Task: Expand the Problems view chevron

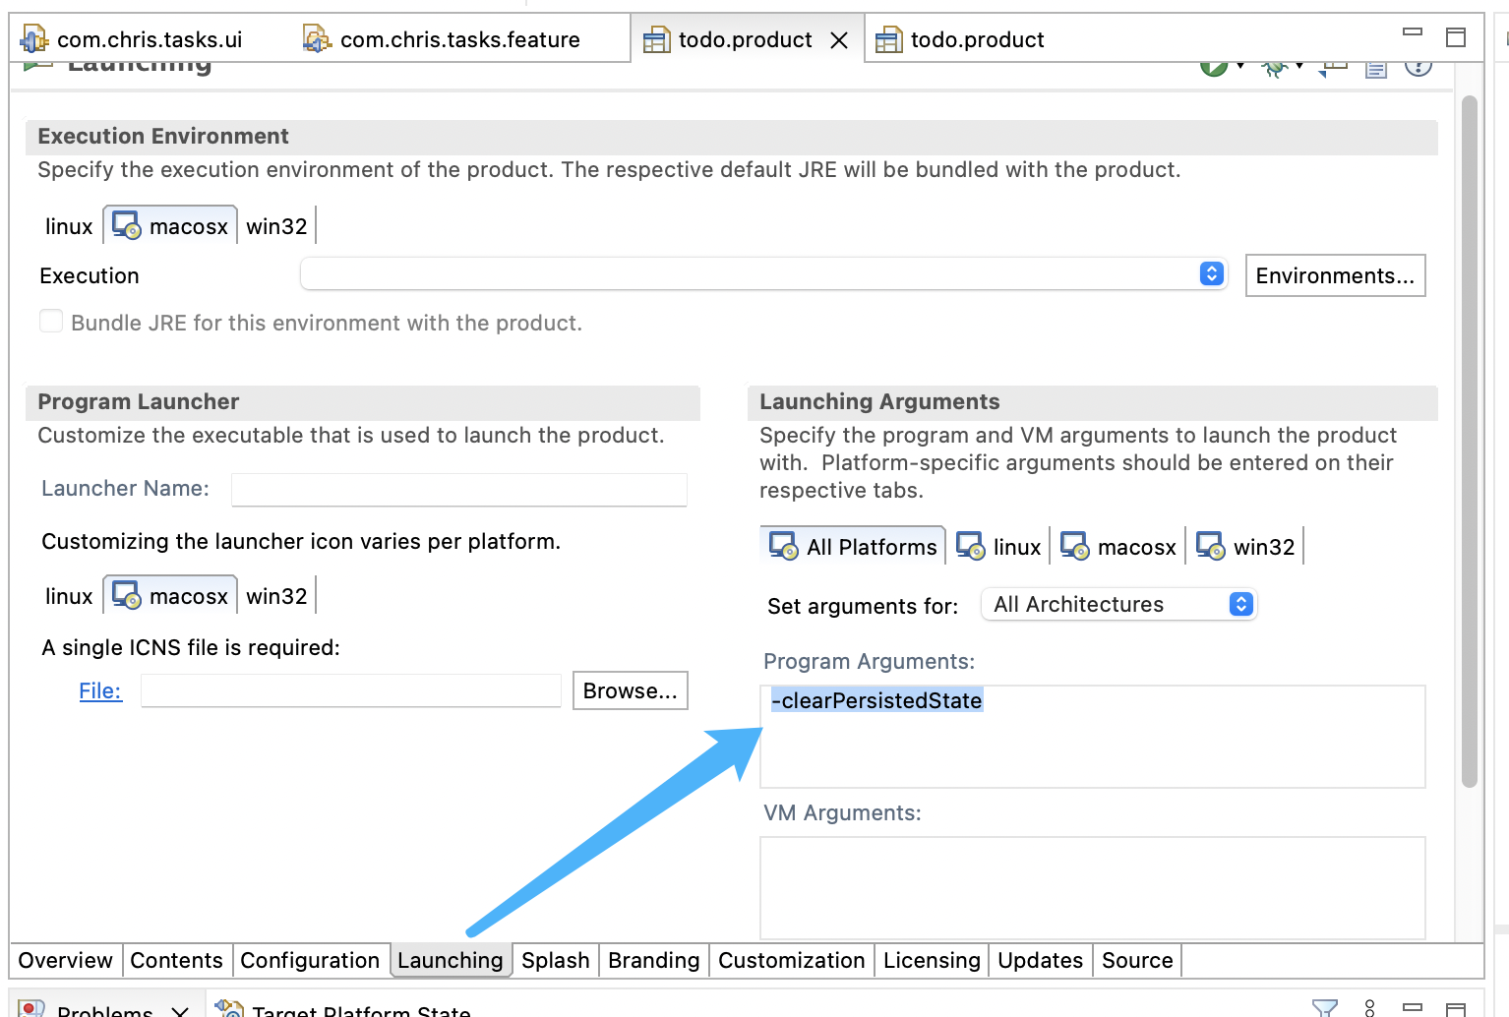Action: click(180, 1011)
